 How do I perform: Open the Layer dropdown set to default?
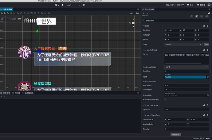point(183,44)
